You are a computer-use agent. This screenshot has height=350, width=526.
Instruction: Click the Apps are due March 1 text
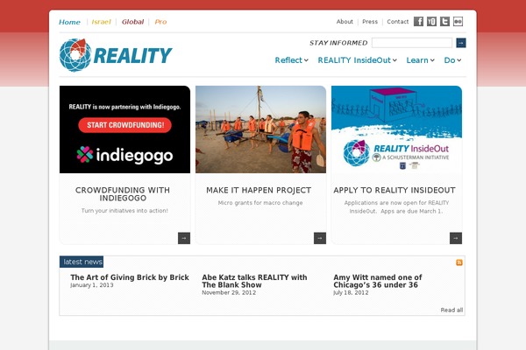click(x=412, y=211)
